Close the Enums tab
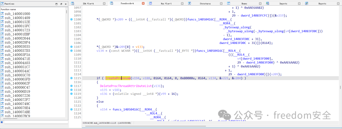 [x=260, y=3]
